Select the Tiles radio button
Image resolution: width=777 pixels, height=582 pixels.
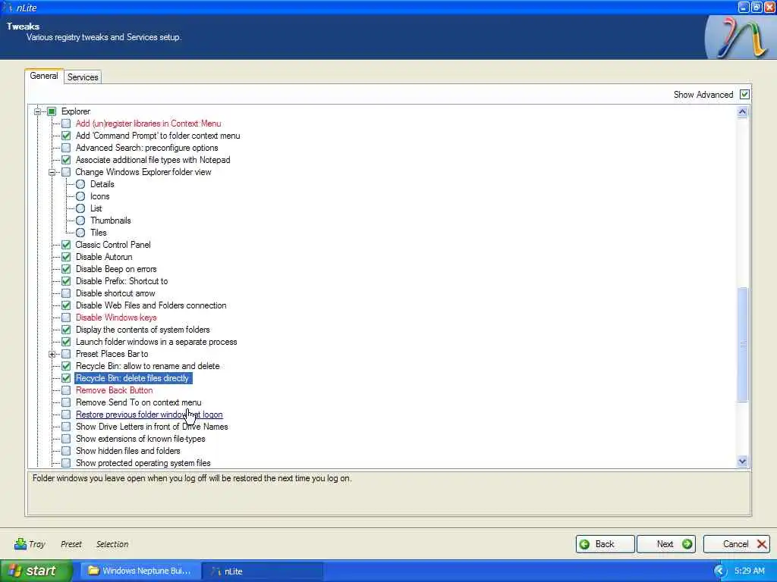click(80, 233)
